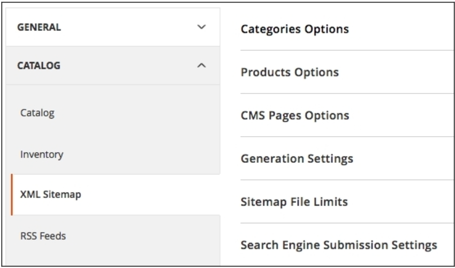
Task: Expand Categories Options section
Action: tap(295, 29)
